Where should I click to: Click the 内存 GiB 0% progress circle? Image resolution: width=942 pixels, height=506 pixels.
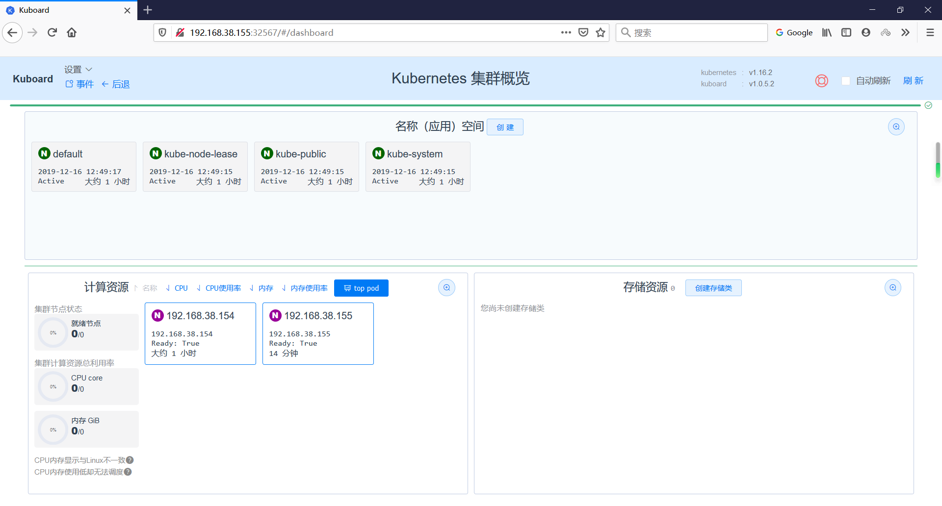[53, 430]
